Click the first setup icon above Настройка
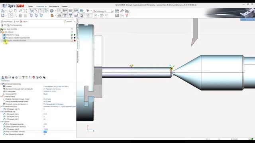This screenshot has height=143, width=255. click(x=3, y=77)
